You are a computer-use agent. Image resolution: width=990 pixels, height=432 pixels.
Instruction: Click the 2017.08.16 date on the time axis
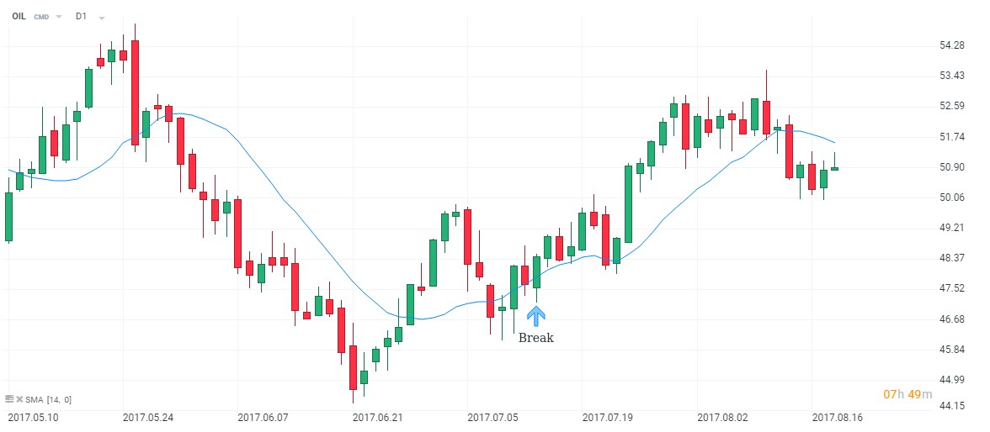[x=838, y=416]
